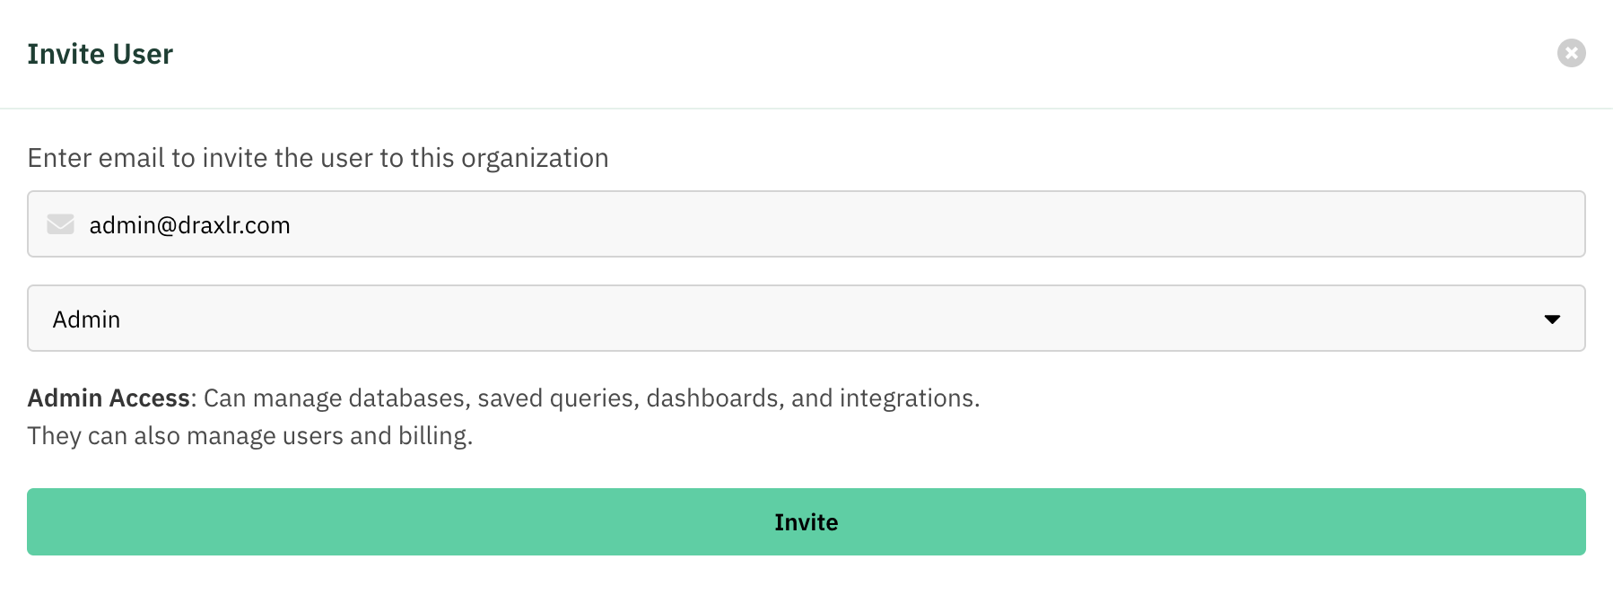Send the invitation with Invite button
The width and height of the screenshot is (1613, 612).
tap(806, 521)
